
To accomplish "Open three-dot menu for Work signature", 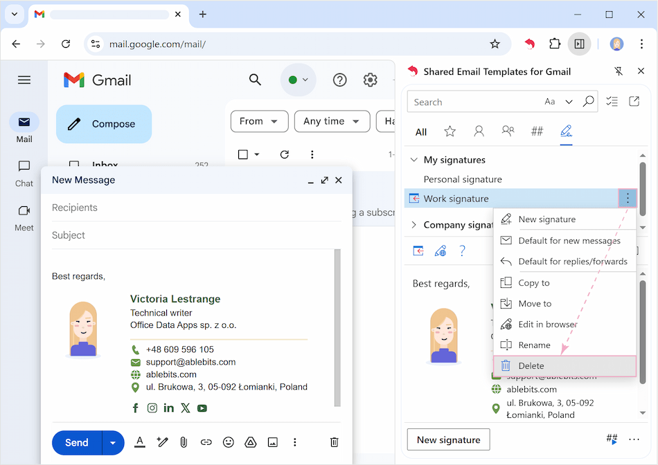I will tap(628, 199).
